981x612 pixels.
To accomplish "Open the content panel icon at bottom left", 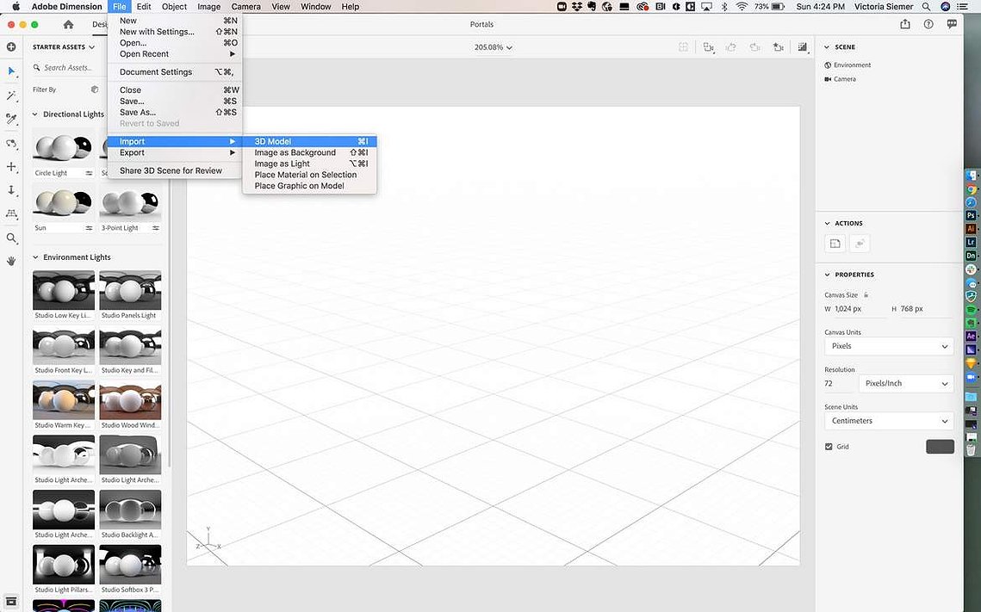I will pos(11,602).
